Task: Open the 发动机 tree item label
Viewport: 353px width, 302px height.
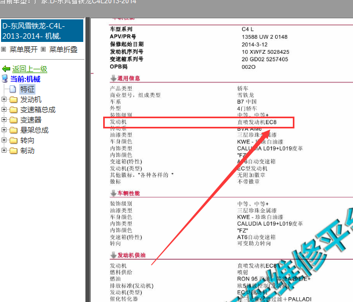Action: [31, 99]
